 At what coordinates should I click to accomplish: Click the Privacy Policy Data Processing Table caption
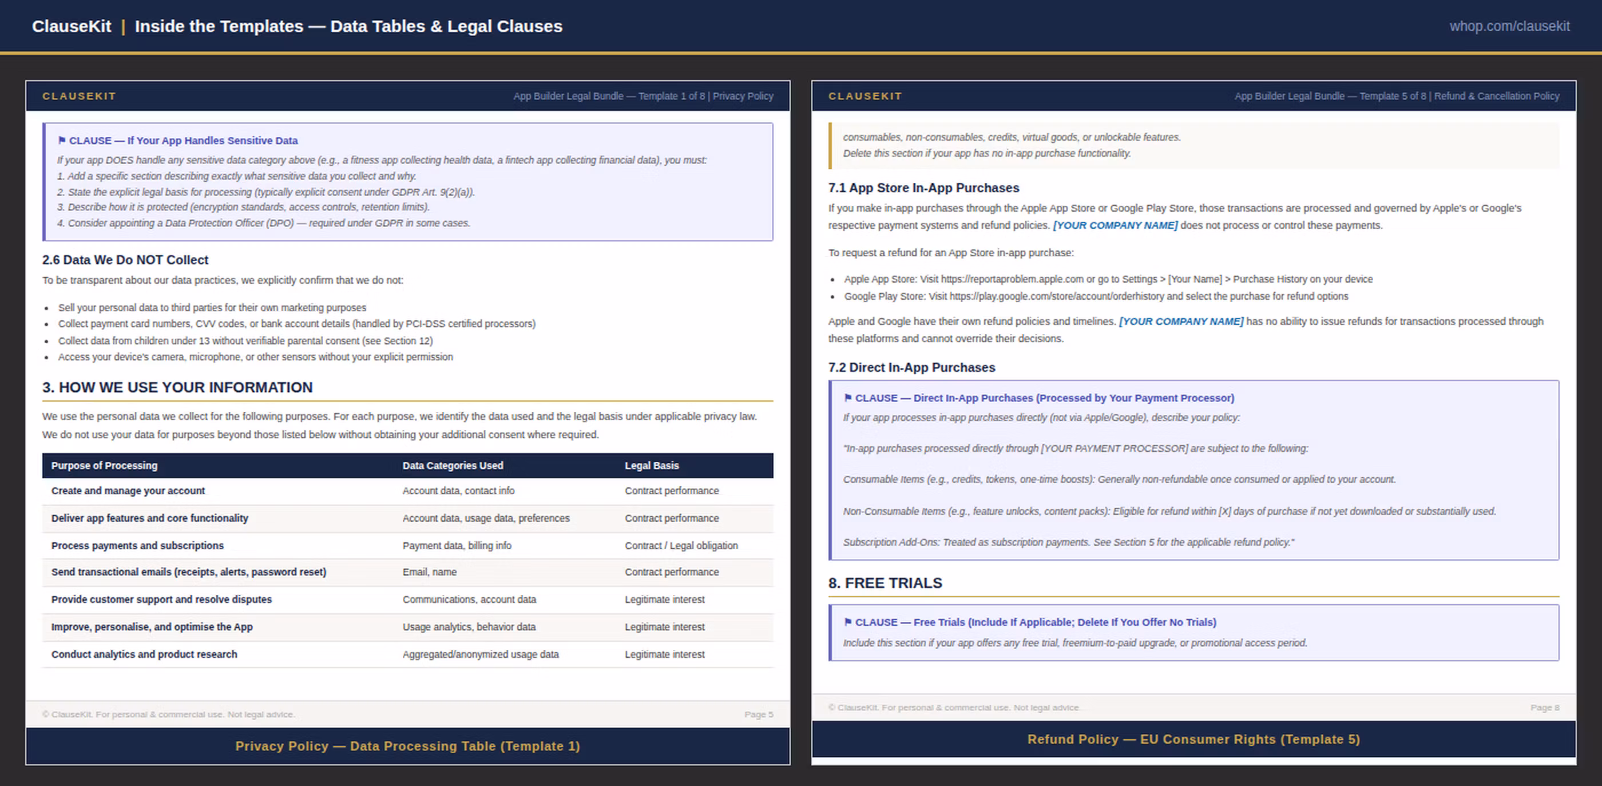pyautogui.click(x=407, y=746)
